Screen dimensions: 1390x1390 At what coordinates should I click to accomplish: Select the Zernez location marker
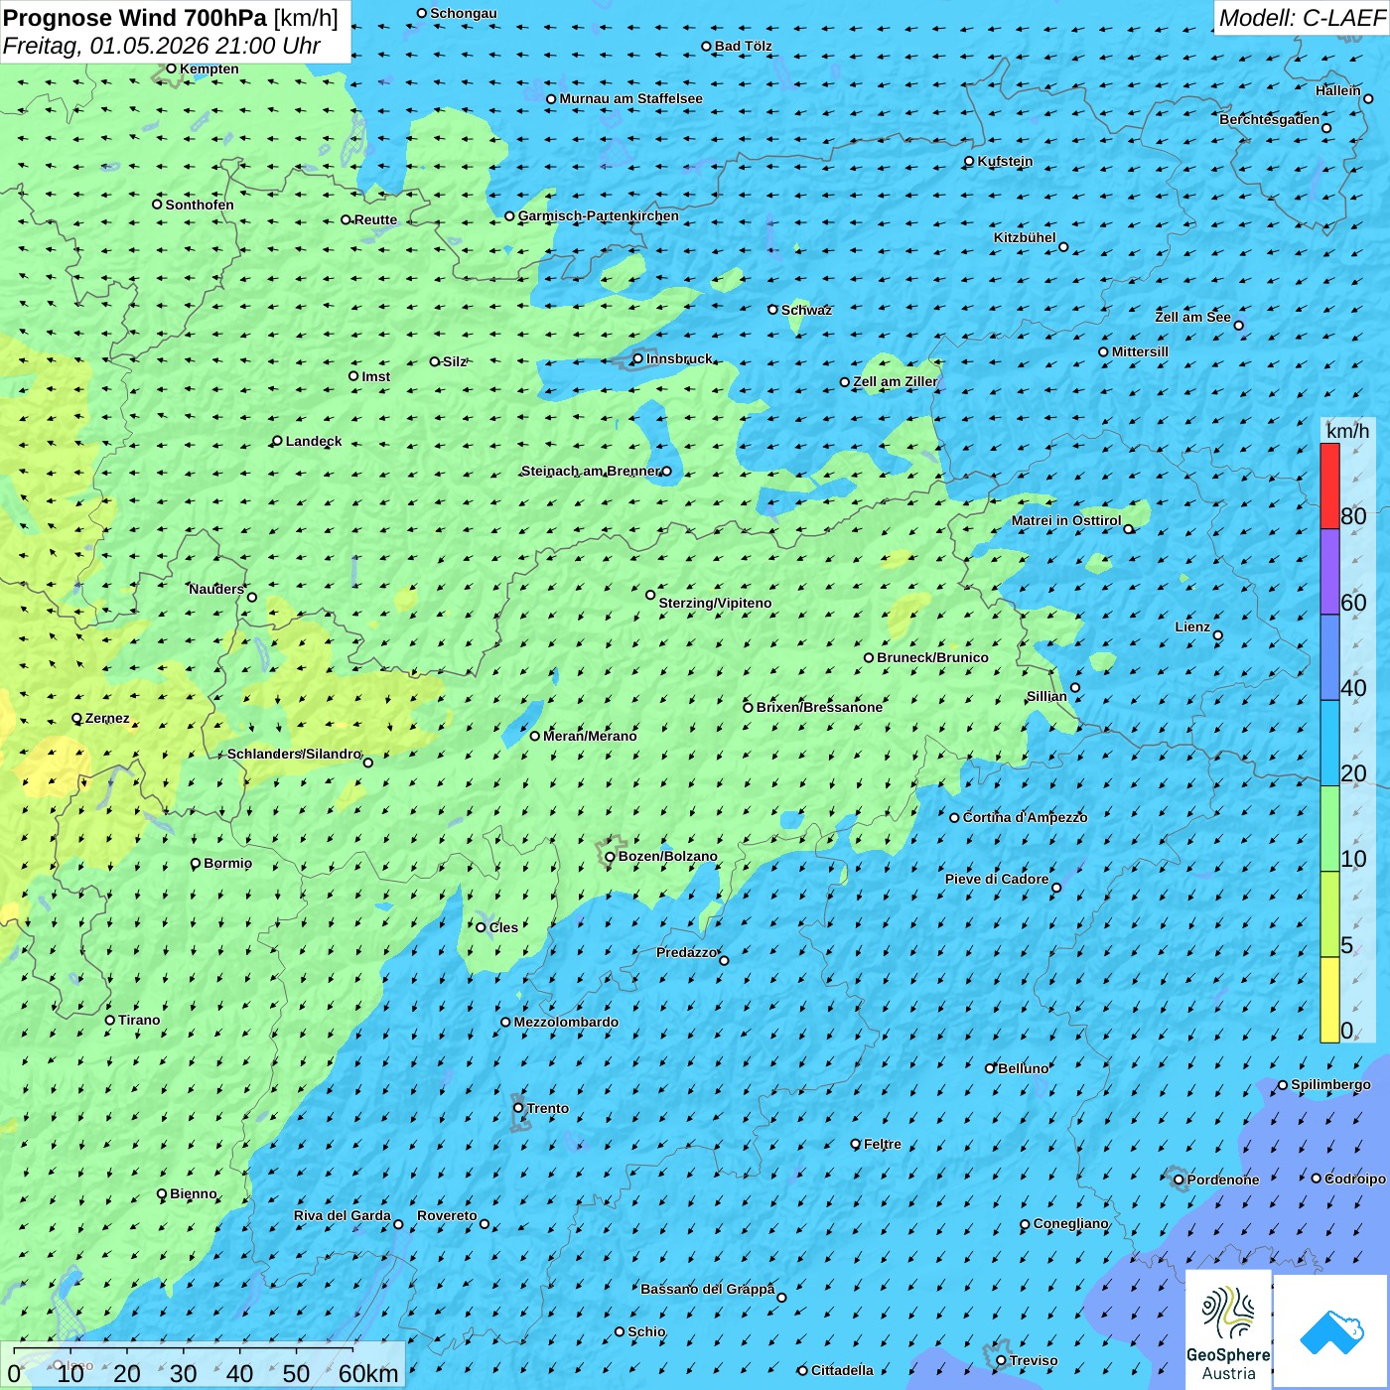(77, 719)
